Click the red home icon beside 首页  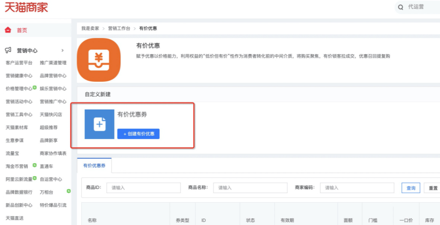8,30
